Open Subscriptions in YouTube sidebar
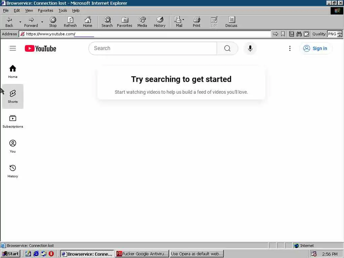The height and width of the screenshot is (258, 344). [x=13, y=121]
